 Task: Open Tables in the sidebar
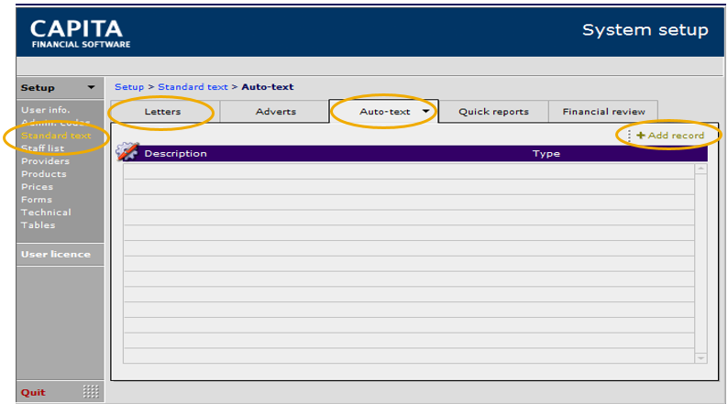coord(39,225)
